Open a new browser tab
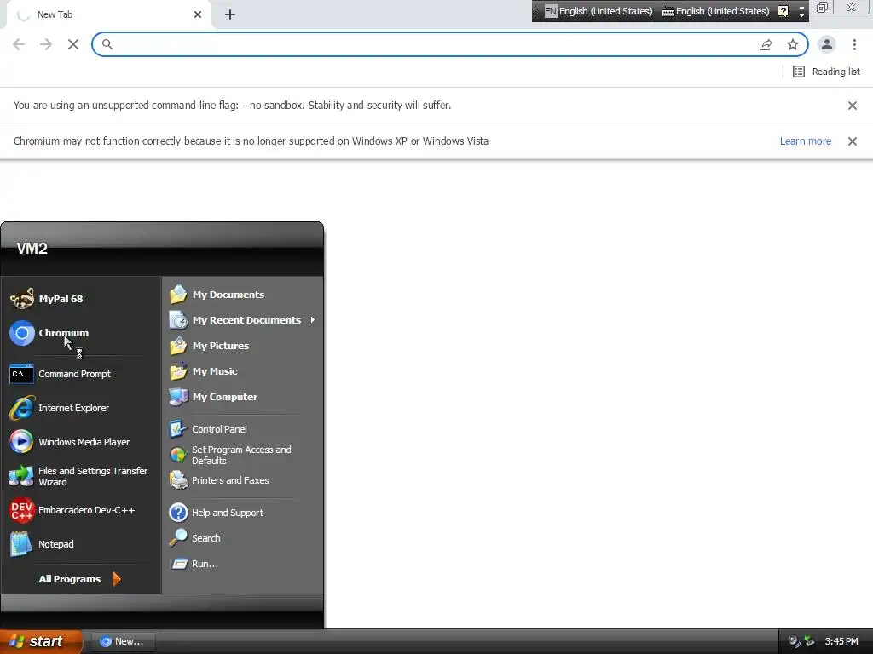 tap(230, 14)
